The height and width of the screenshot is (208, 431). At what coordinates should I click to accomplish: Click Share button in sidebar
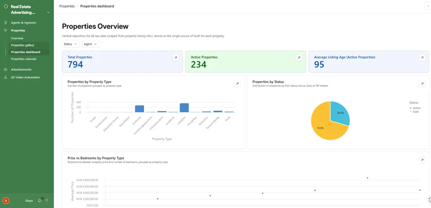[x=29, y=201]
